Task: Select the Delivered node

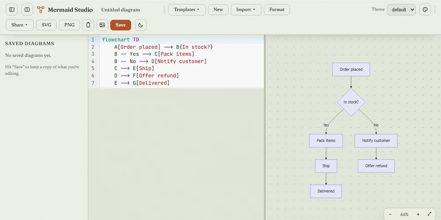Action: (326, 191)
